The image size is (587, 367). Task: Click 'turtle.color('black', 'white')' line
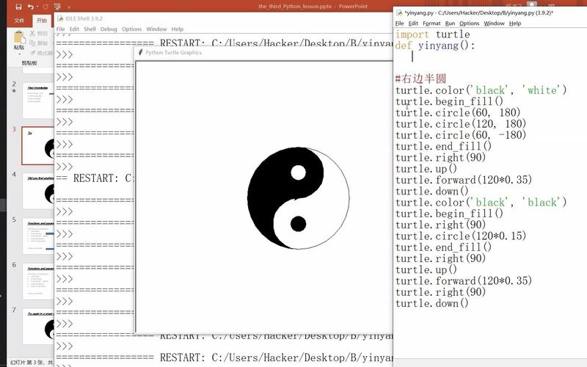coord(481,90)
